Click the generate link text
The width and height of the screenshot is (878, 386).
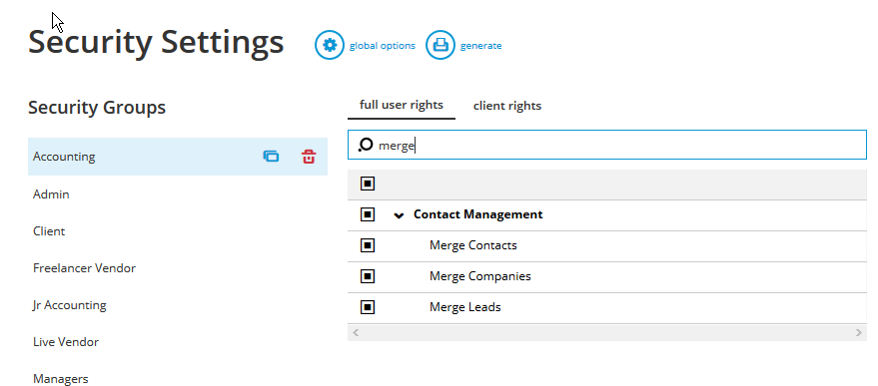click(481, 46)
